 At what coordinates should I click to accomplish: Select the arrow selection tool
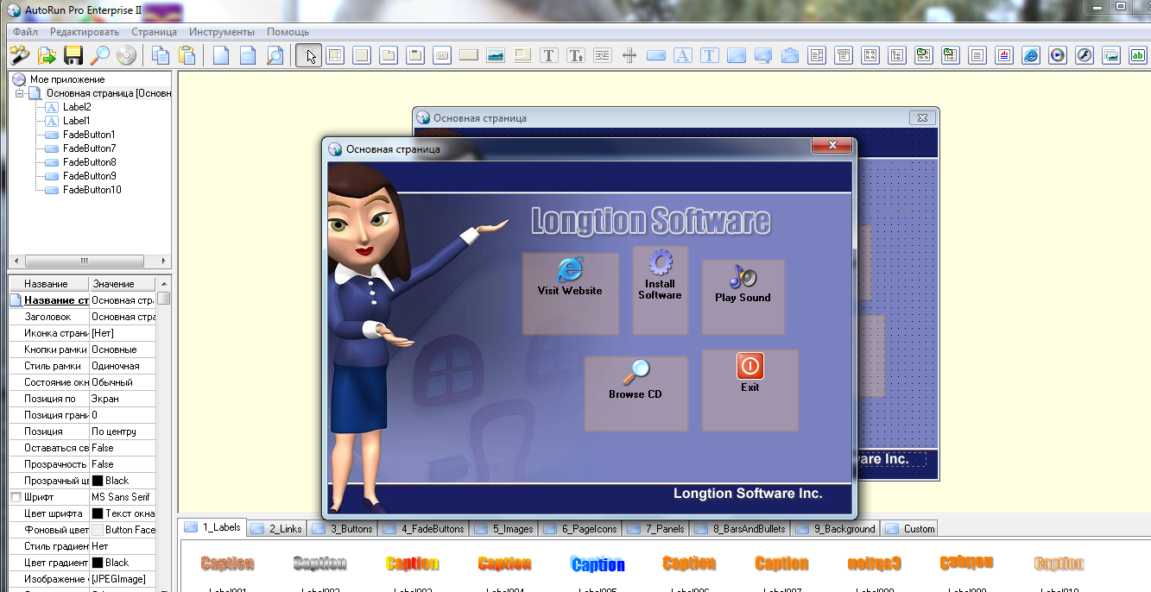[308, 54]
